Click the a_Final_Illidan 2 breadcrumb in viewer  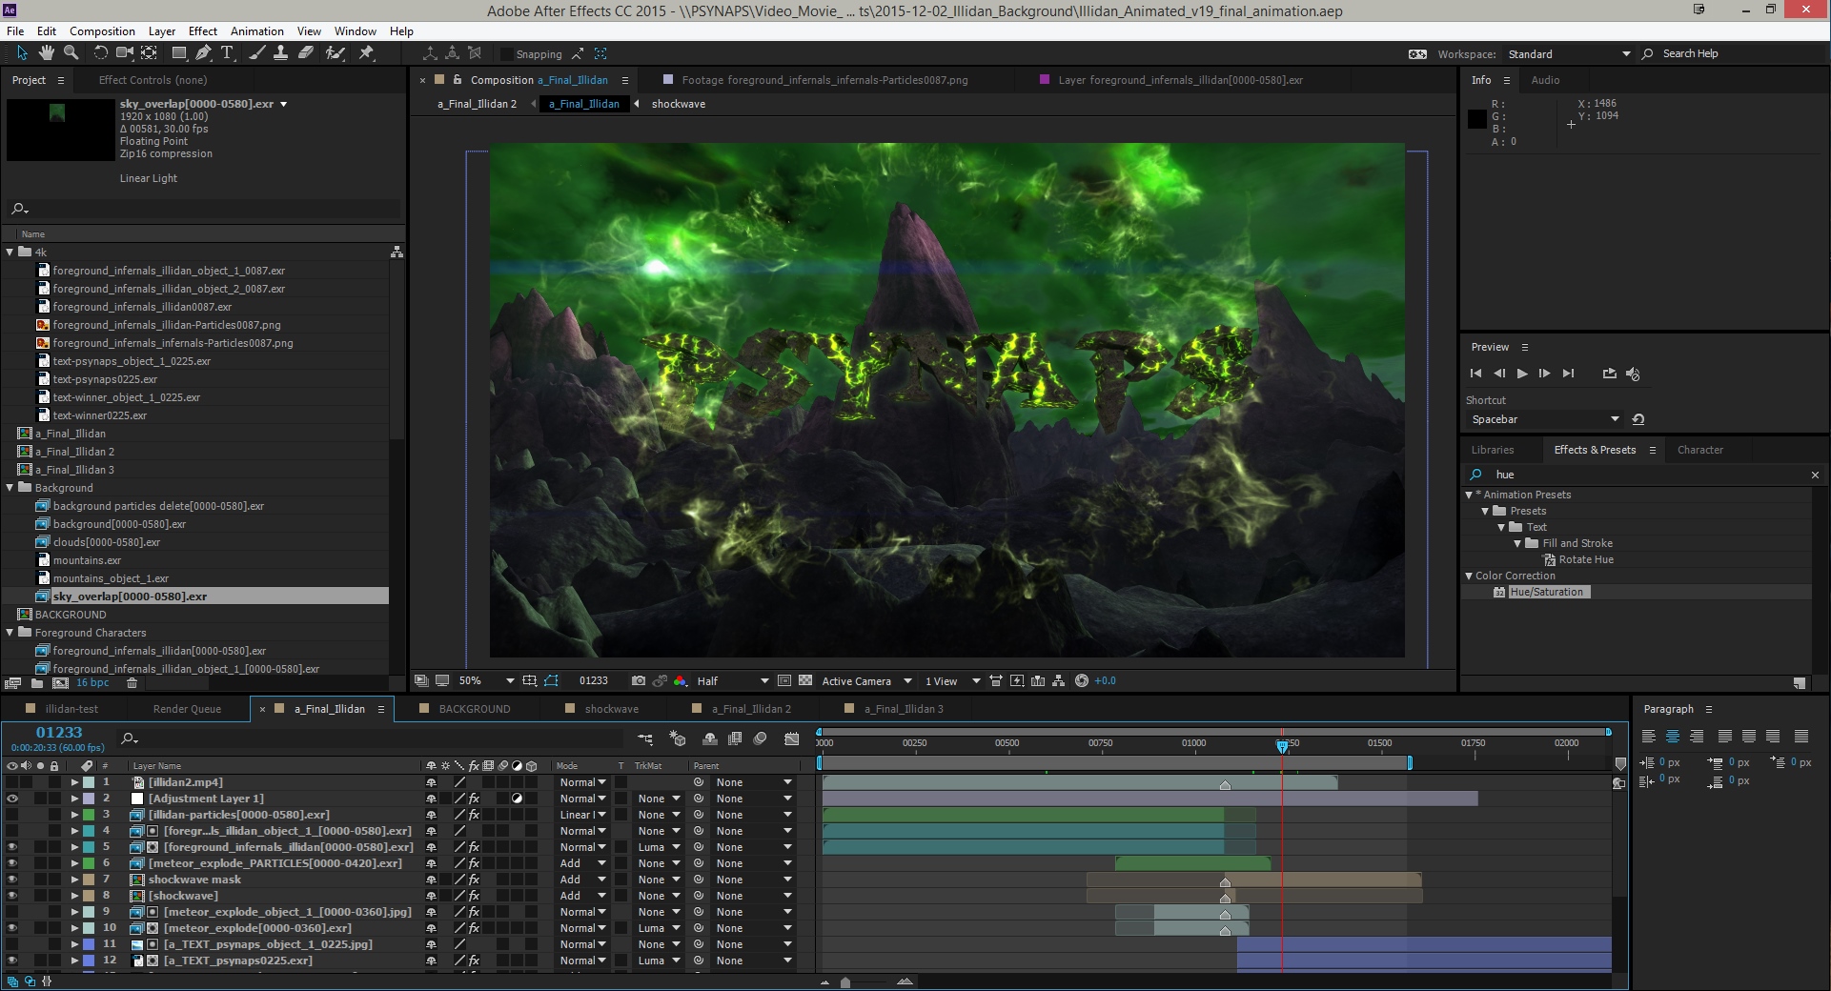[477, 104]
